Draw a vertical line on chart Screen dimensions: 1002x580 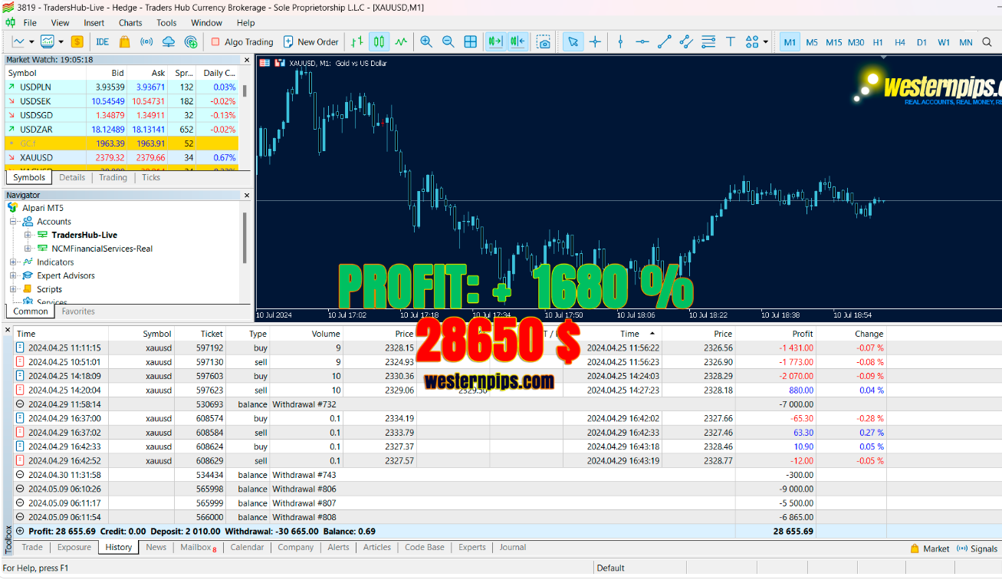[620, 41]
